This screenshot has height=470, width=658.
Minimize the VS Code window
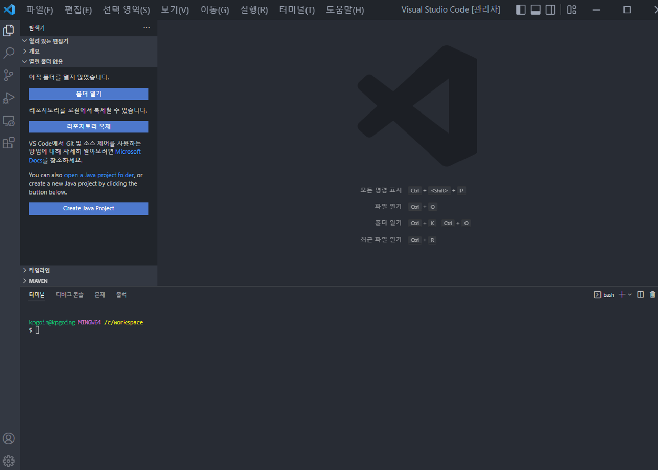[596, 9]
